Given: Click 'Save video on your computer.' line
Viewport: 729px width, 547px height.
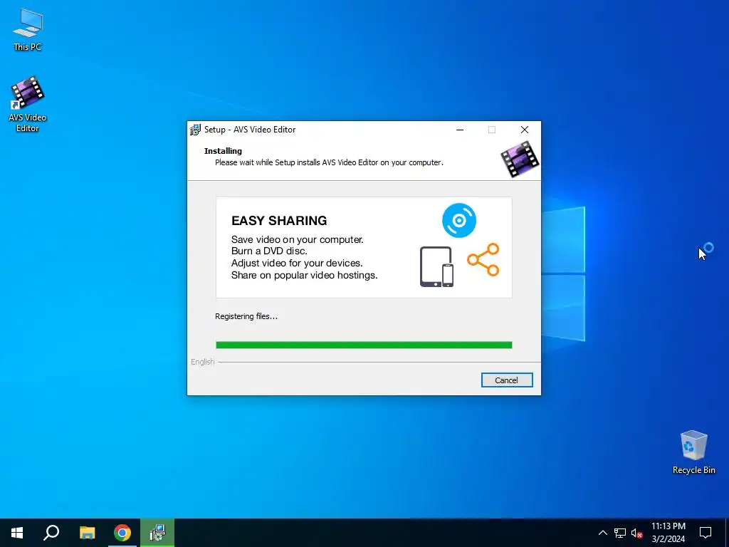Looking at the screenshot, I should click(298, 239).
